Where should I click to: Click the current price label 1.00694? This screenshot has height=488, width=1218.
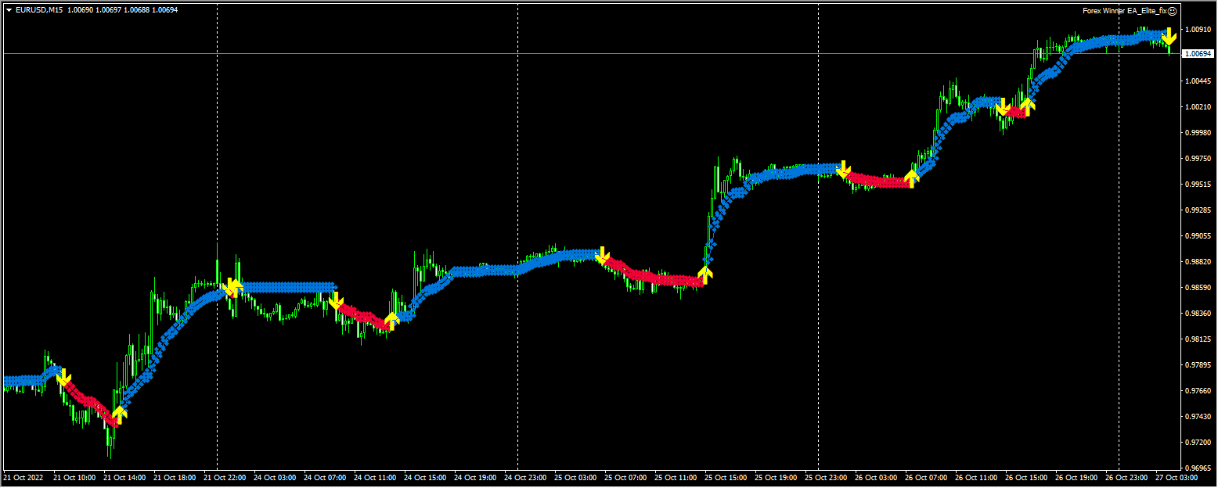click(x=1198, y=53)
